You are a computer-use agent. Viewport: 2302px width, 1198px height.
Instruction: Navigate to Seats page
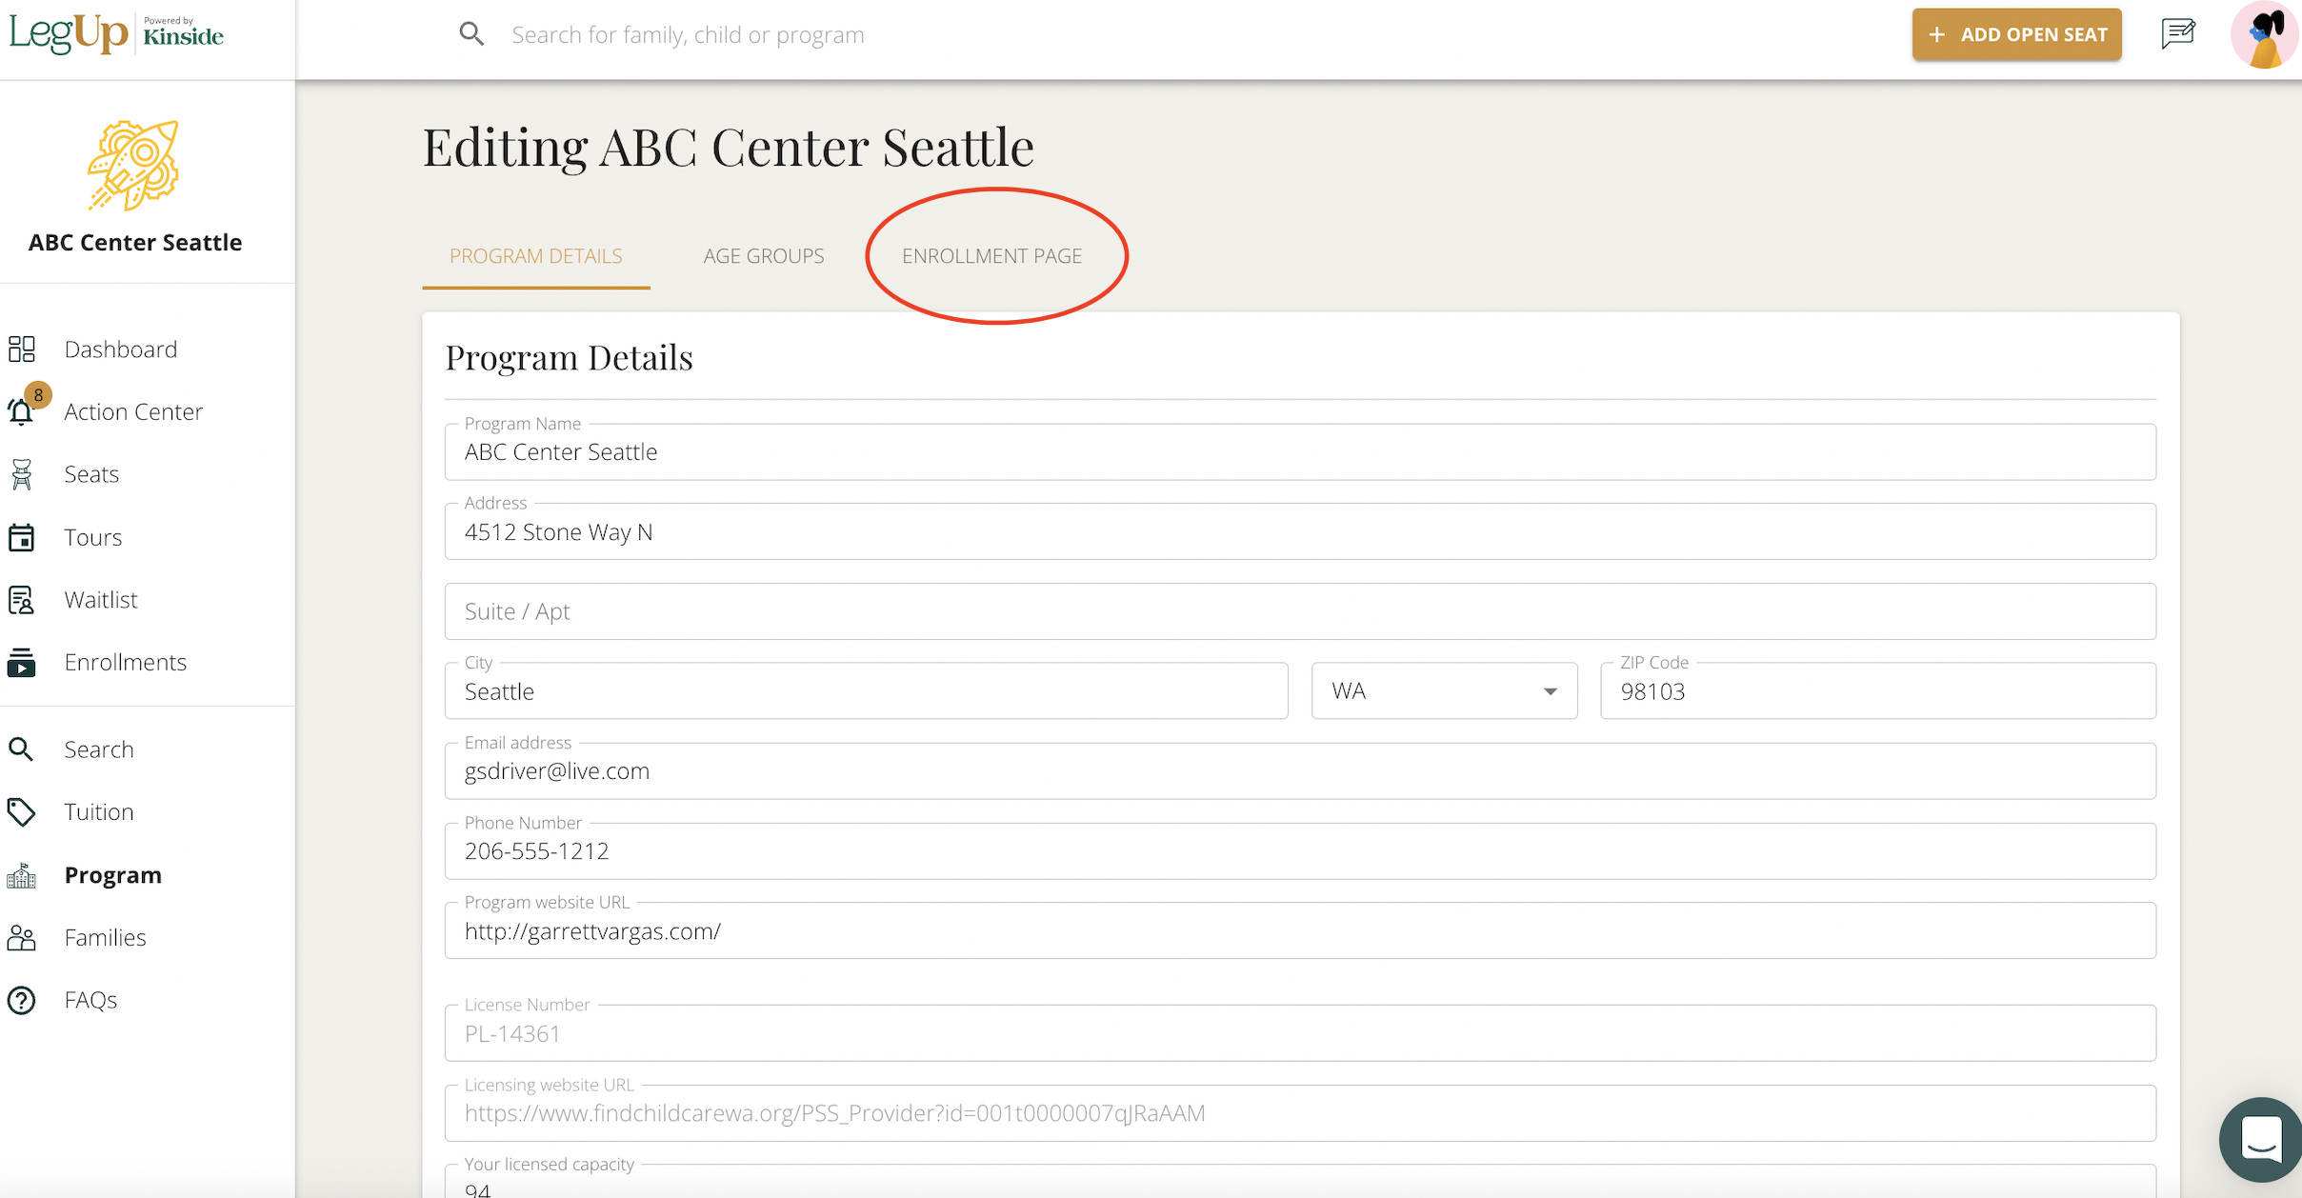click(91, 474)
